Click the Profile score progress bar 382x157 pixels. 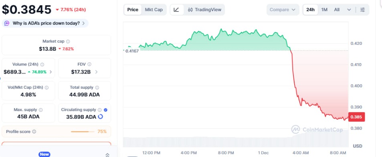pos(82,131)
